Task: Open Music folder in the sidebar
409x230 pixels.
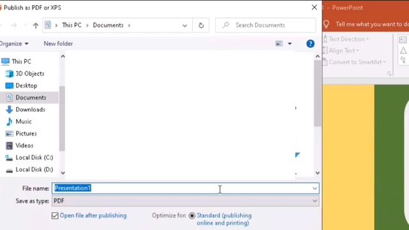Action: tap(24, 121)
